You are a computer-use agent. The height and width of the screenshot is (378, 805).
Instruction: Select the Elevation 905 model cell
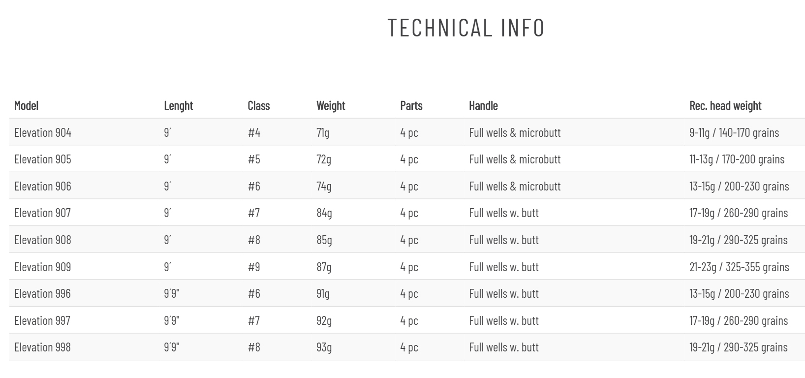42,159
